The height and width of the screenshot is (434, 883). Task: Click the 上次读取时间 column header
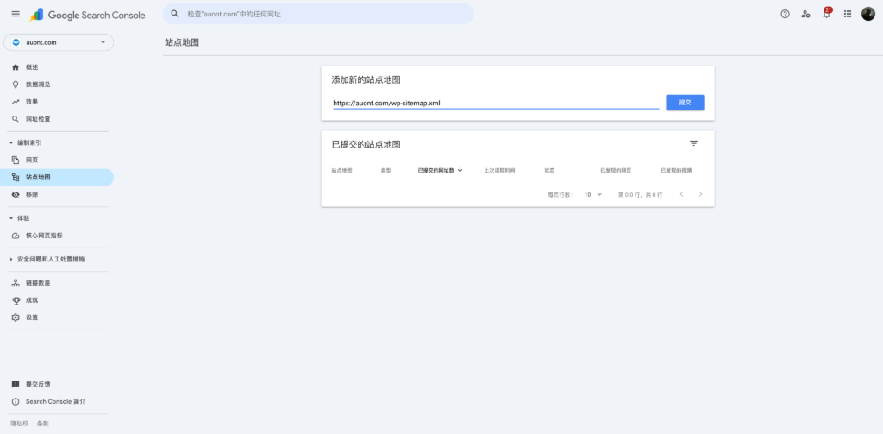click(x=499, y=170)
